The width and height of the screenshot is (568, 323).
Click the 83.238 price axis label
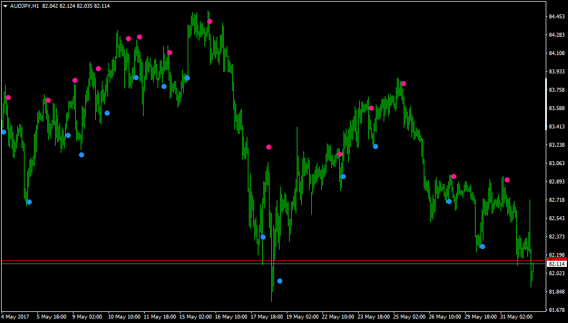557,145
